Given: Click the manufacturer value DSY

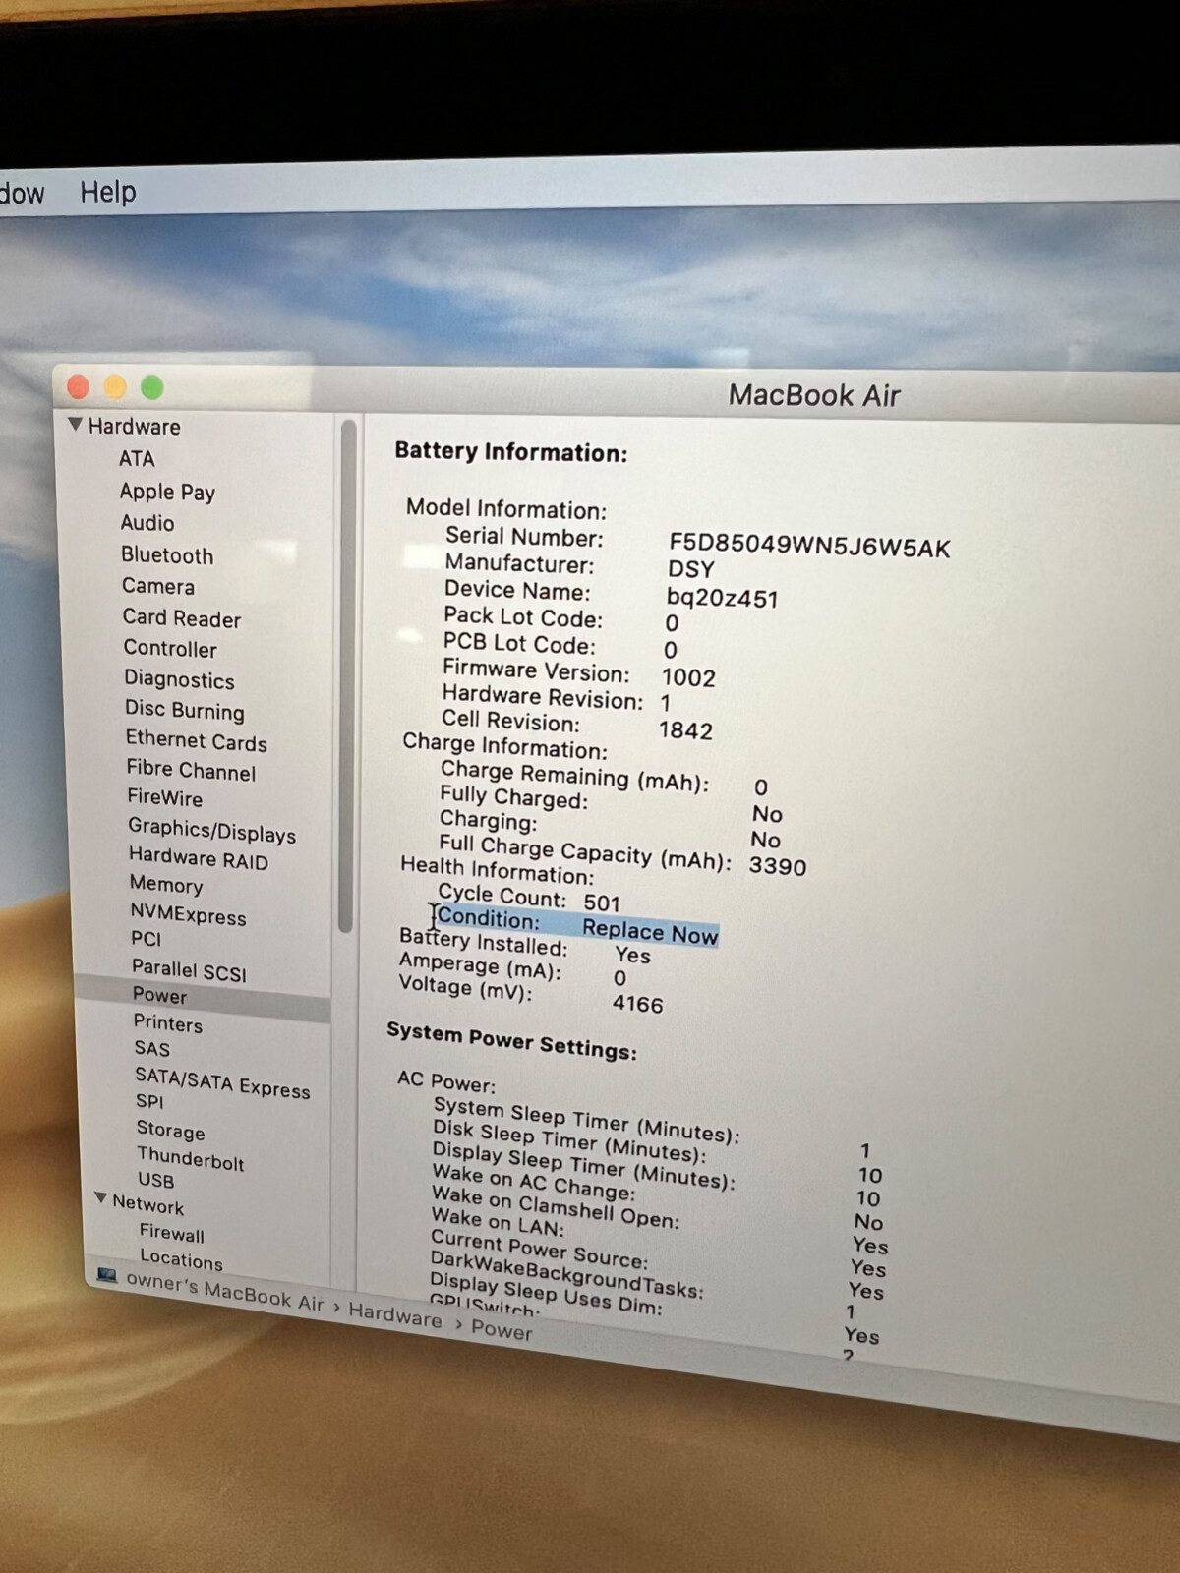Looking at the screenshot, I should click(x=691, y=569).
